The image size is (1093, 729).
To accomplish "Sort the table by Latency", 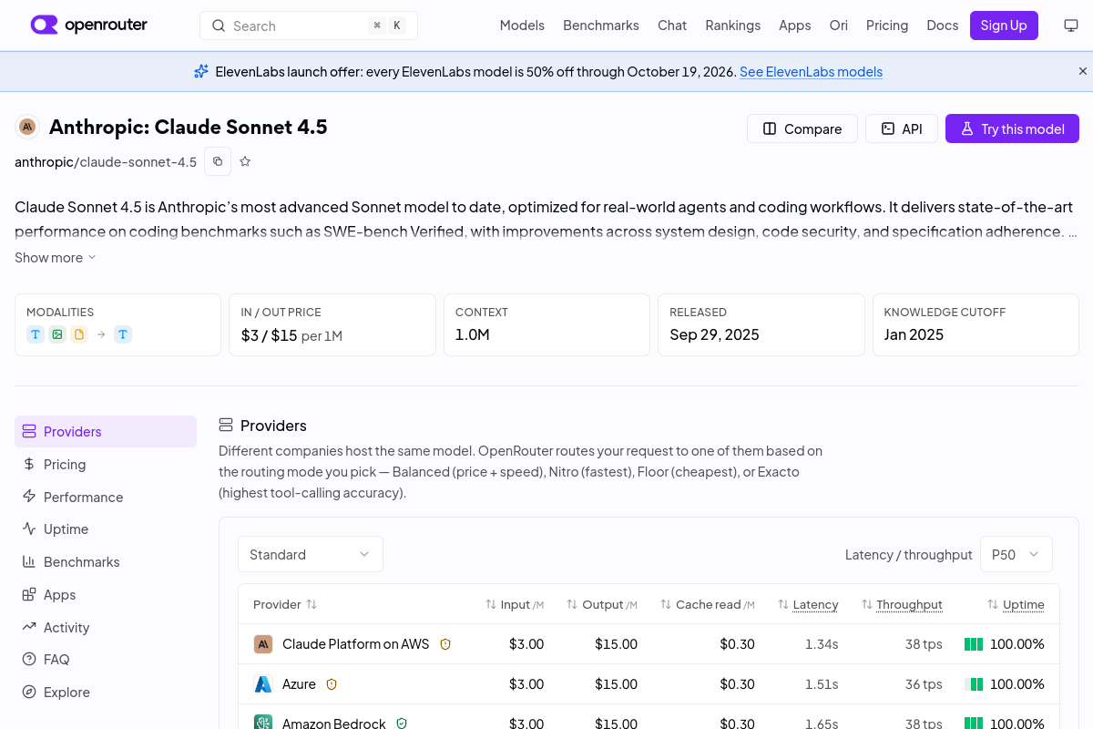I will point(808,604).
